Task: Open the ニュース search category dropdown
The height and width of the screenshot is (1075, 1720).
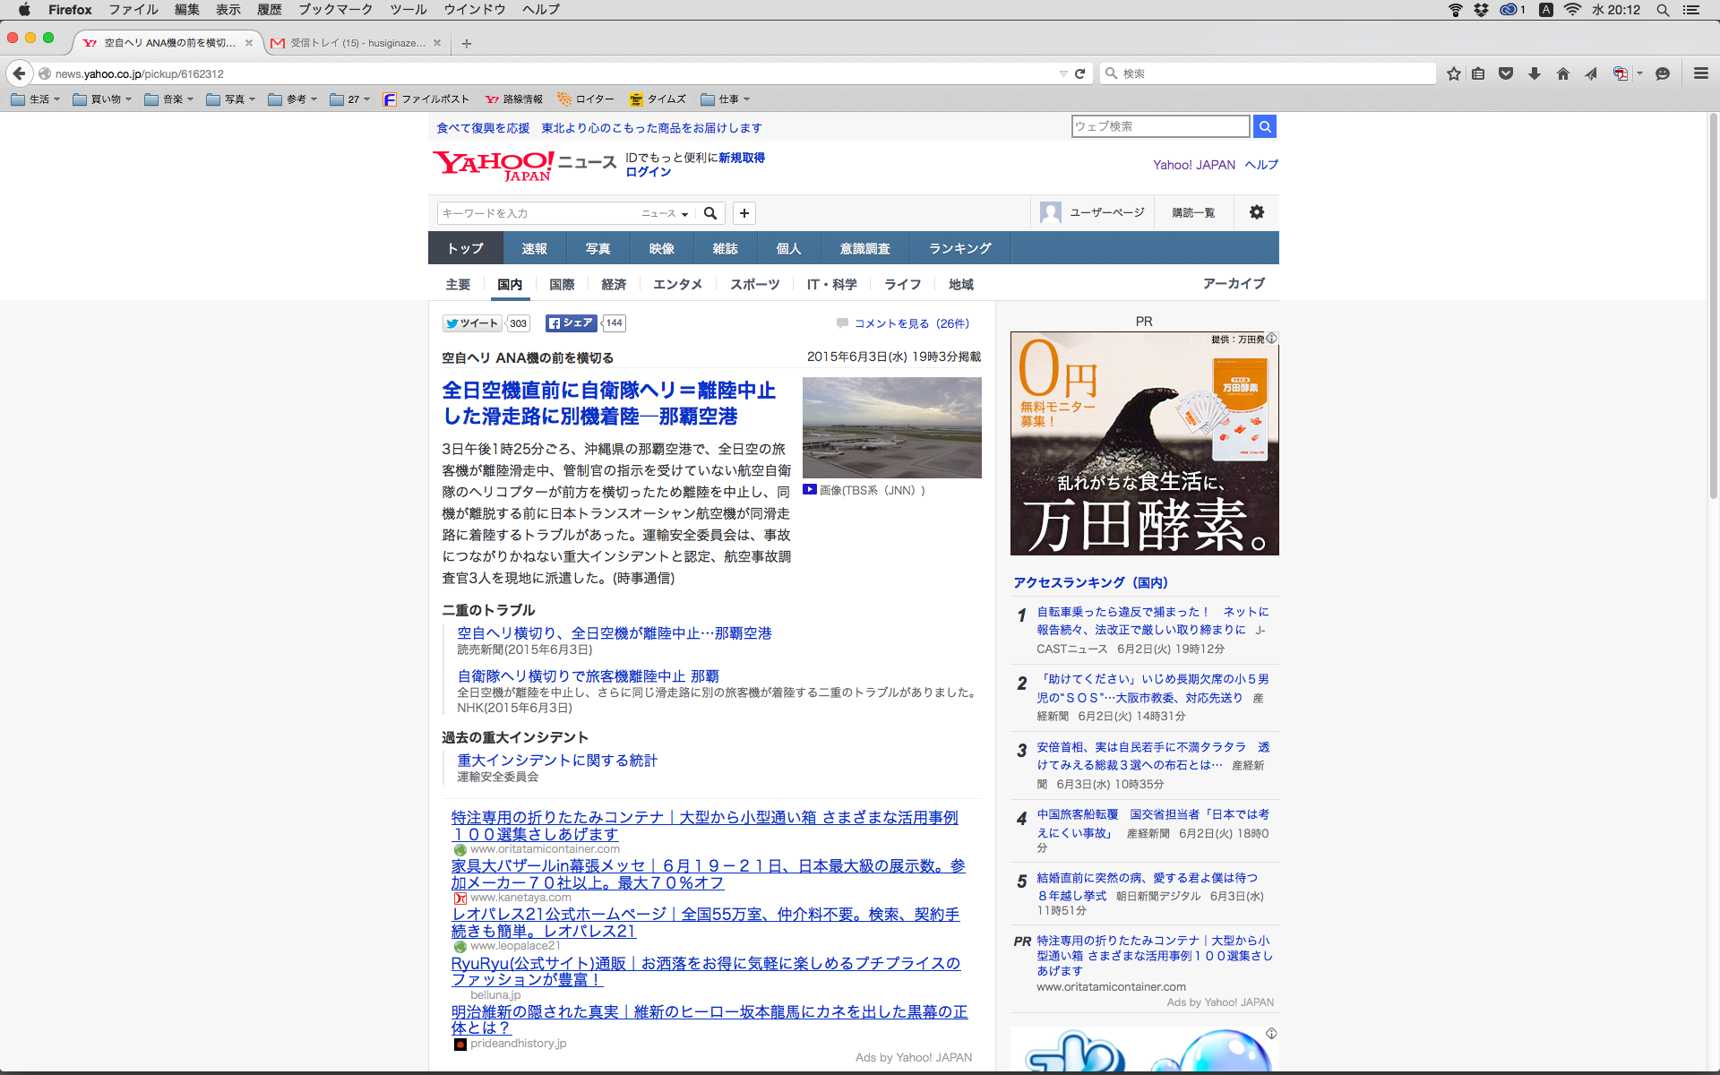Action: 665,213
